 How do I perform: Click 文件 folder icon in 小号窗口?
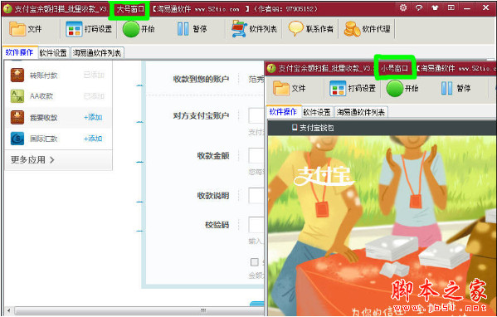(x=281, y=88)
